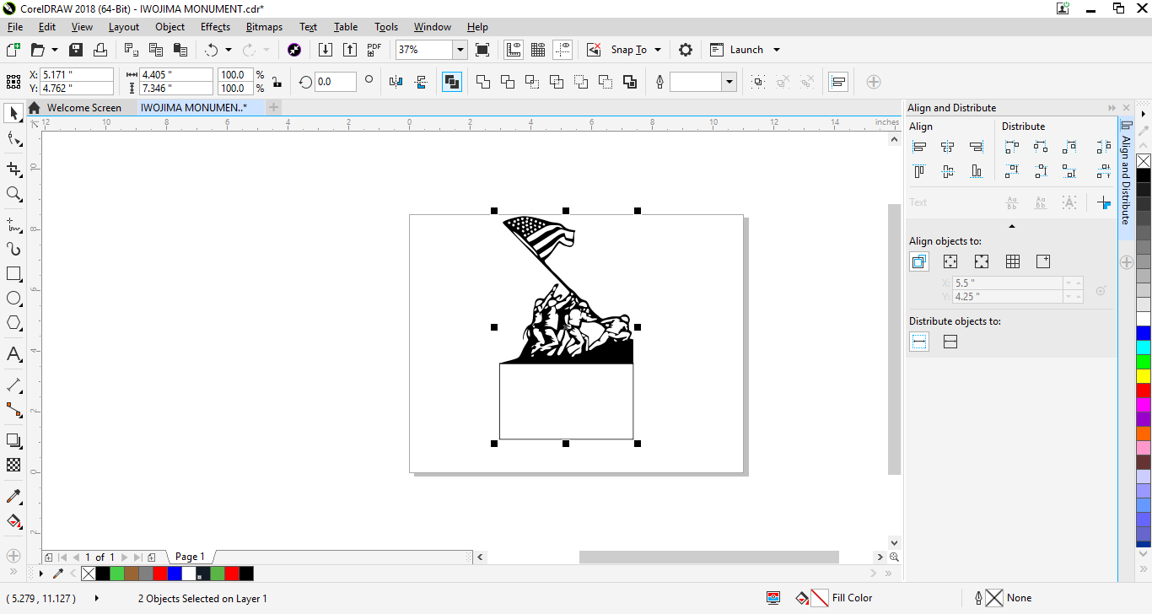The width and height of the screenshot is (1152, 614).
Task: Select the Pick tool in the toolbox
Action: (x=13, y=113)
